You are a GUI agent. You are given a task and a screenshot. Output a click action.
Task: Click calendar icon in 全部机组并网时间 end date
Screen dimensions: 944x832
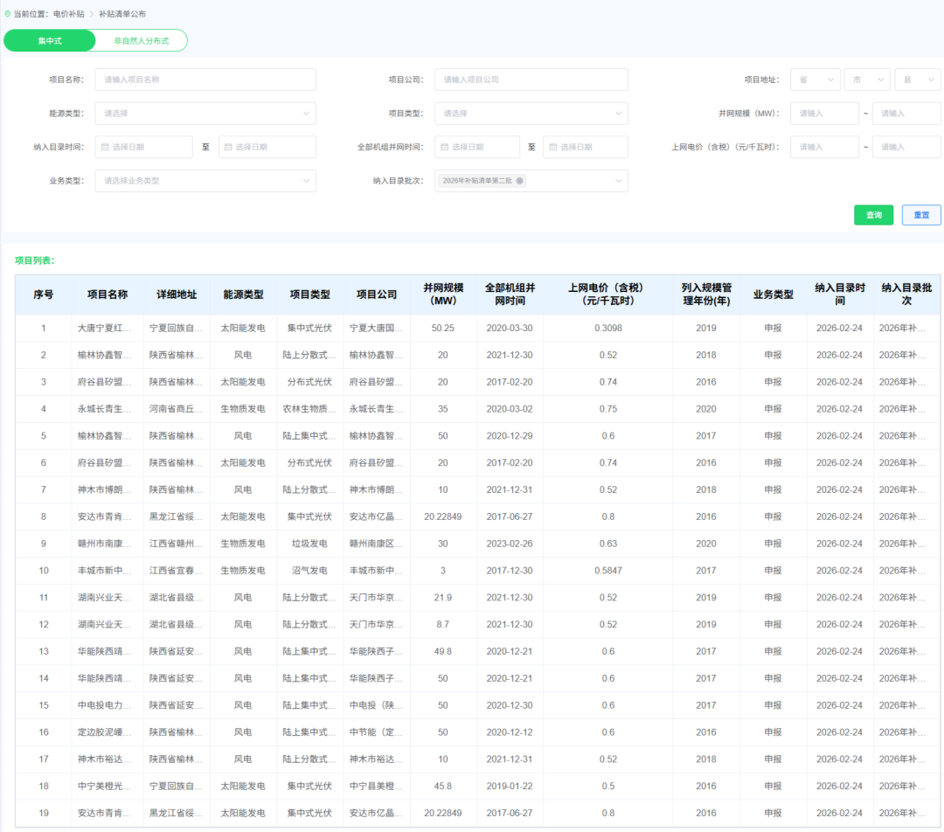552,147
